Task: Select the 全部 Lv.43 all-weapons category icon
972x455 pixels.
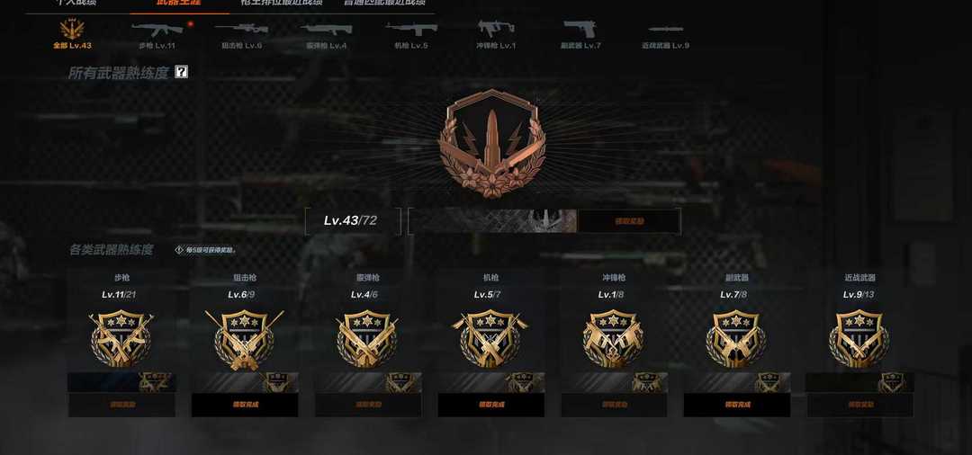Action: point(72,29)
